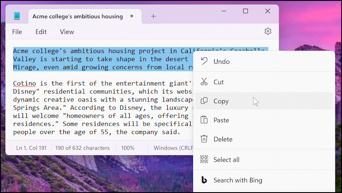Image resolution: width=342 pixels, height=193 pixels.
Task: Close the Notepad window
Action: pos(267,11)
